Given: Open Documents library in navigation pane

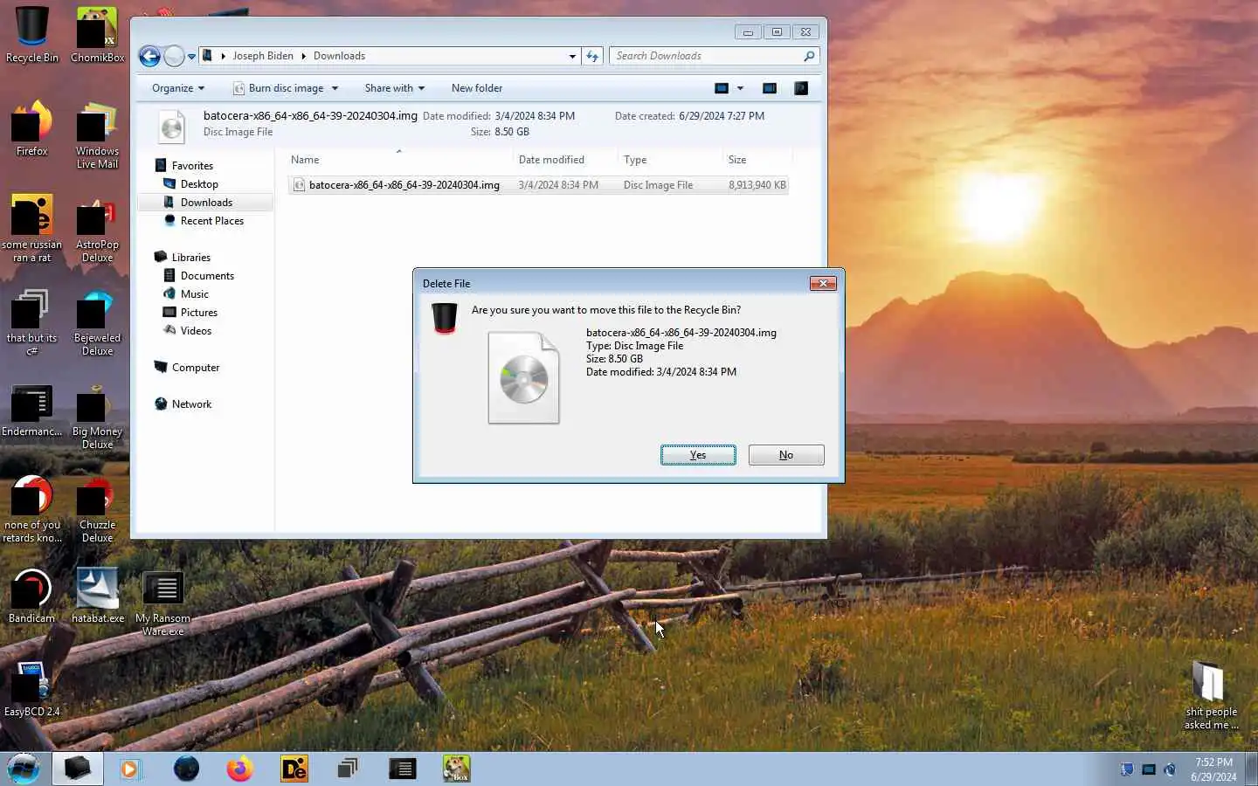Looking at the screenshot, I should (x=207, y=276).
